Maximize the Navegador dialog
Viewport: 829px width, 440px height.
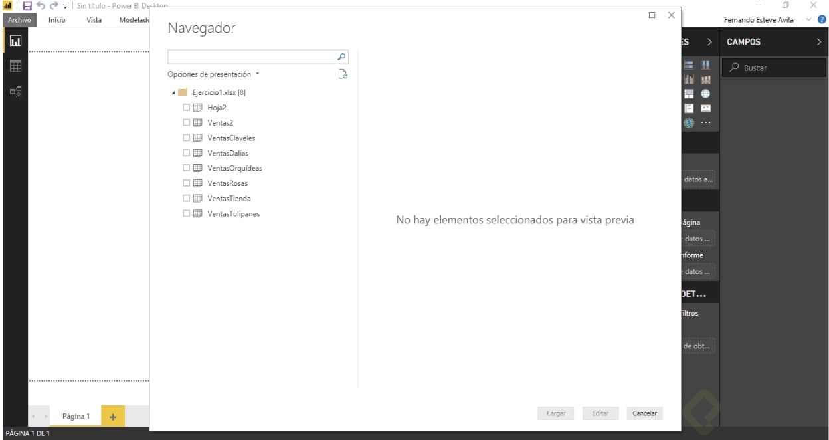click(652, 15)
